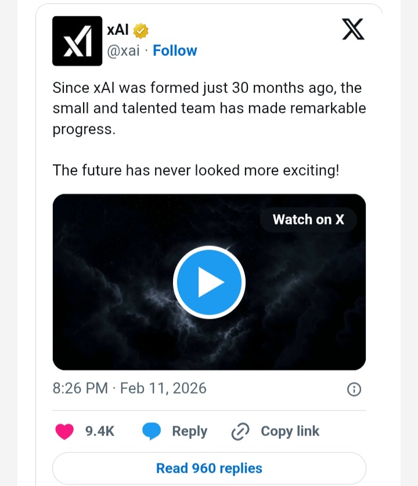
Task: Like the post using the heart icon
Action: pyautogui.click(x=64, y=431)
